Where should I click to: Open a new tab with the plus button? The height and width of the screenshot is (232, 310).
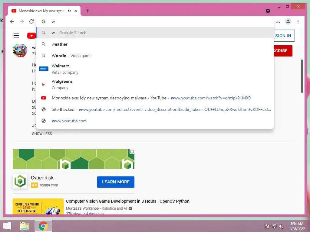pyautogui.click(x=87, y=11)
